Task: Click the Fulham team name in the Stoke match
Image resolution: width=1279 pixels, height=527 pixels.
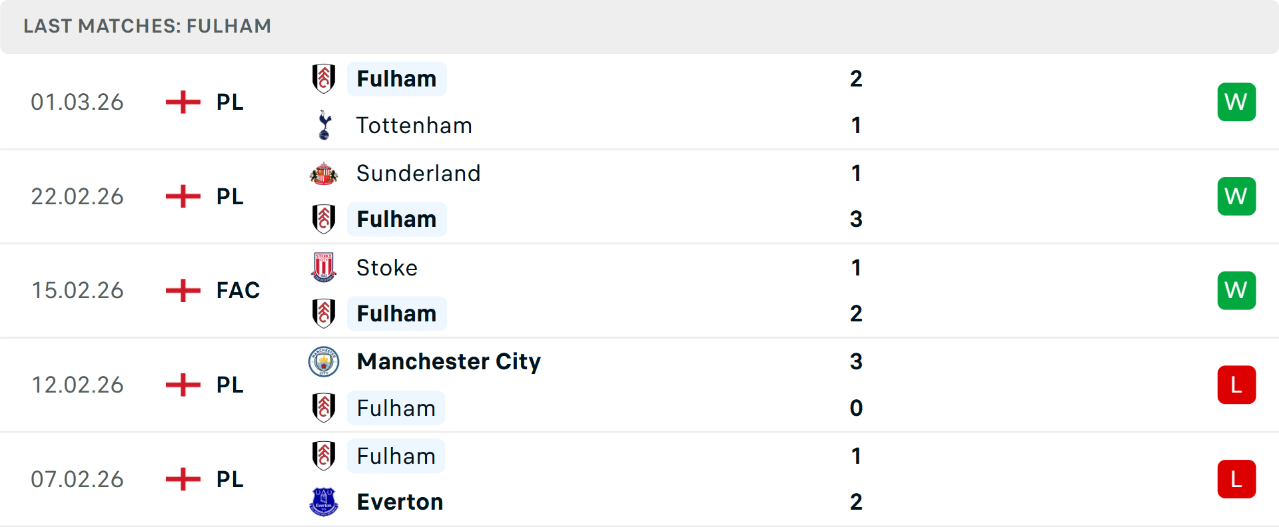Action: click(396, 313)
